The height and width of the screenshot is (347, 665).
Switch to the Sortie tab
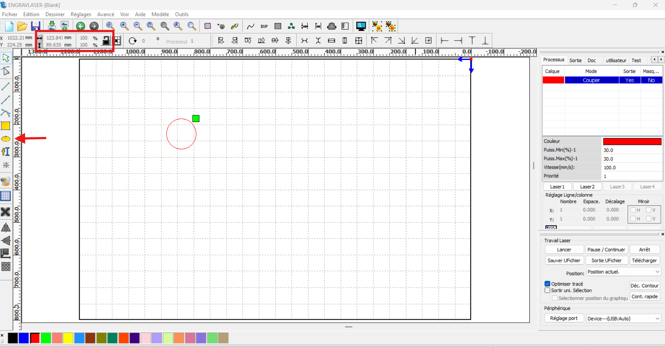pyautogui.click(x=575, y=60)
